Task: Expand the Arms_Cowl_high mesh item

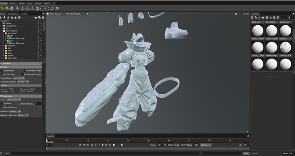Action: [x=8, y=38]
